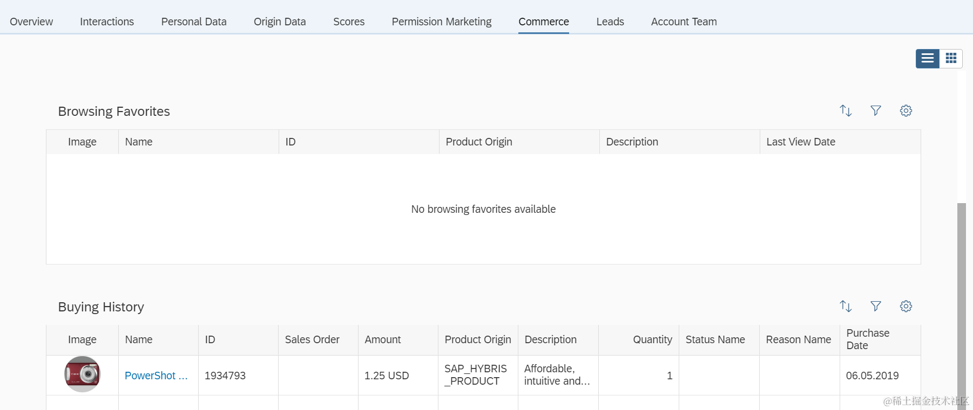The image size is (973, 410).
Task: Sort the Buying History table
Action: click(846, 306)
